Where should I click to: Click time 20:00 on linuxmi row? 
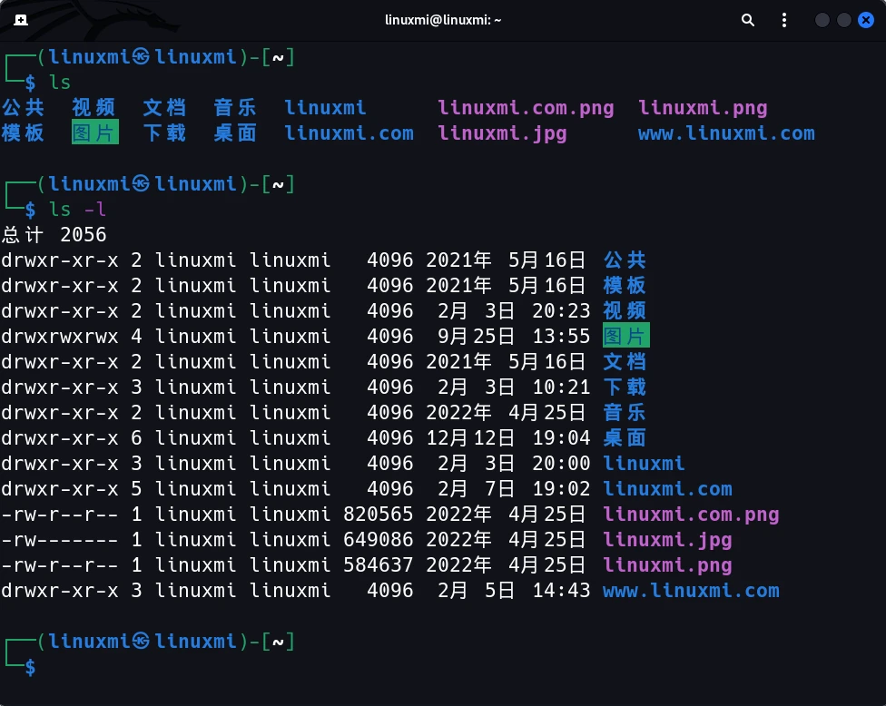pos(561,463)
